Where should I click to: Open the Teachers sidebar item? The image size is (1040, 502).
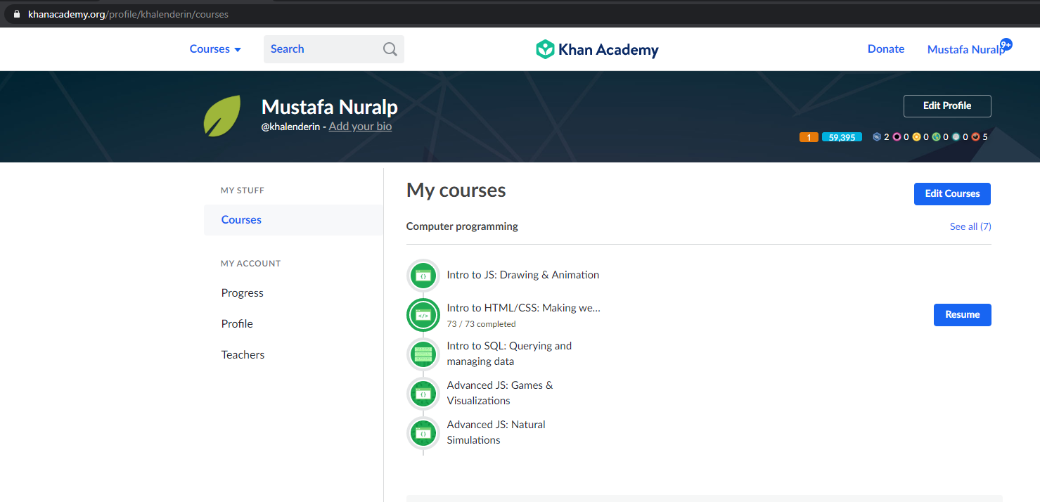point(243,355)
